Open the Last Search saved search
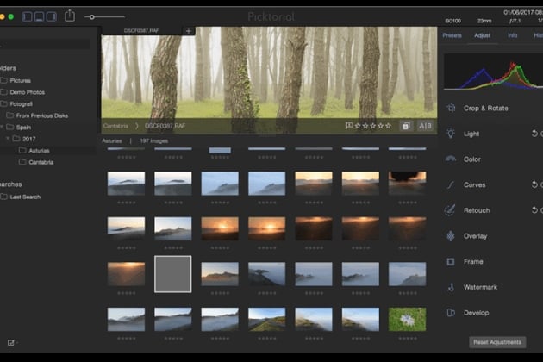Screen dimensions: 543x362 point(25,197)
